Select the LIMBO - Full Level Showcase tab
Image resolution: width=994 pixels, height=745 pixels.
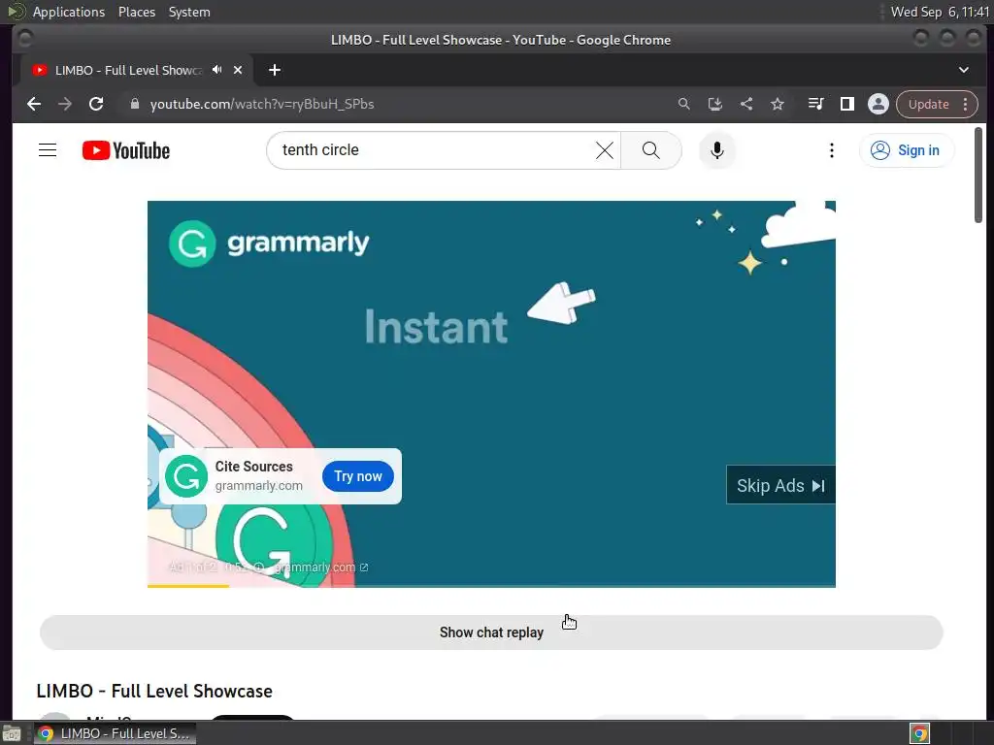127,70
